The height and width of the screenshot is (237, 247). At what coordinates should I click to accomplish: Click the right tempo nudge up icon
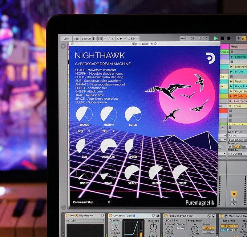tap(100, 38)
